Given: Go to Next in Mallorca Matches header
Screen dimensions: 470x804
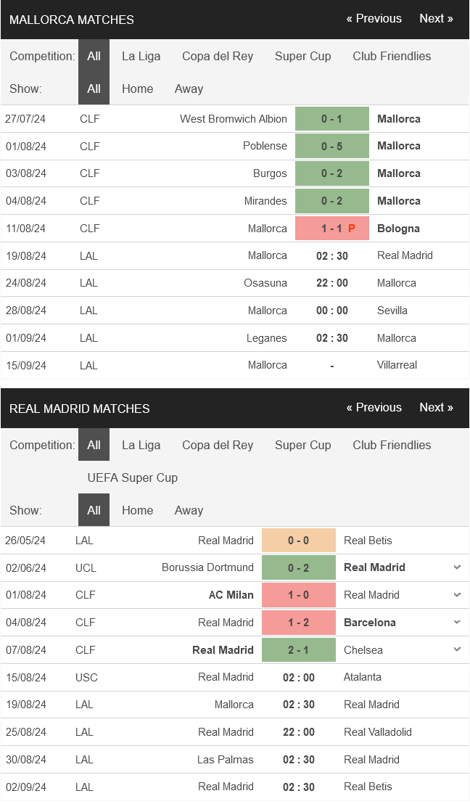Looking at the screenshot, I should [x=436, y=19].
